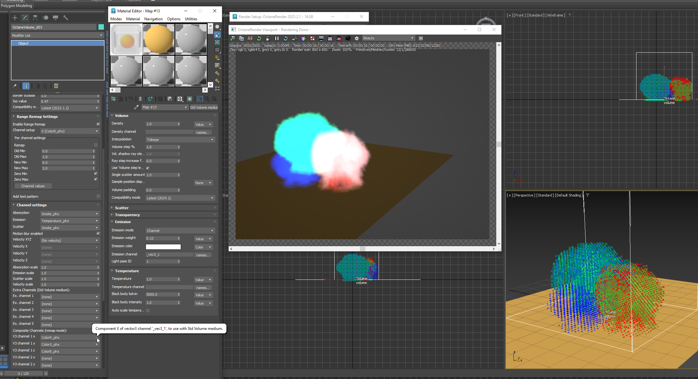This screenshot has width=698, height=379.
Task: Click the white Emission color swatch
Action: (x=163, y=247)
